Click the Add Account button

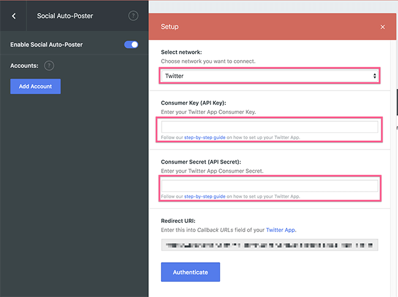[x=36, y=86]
